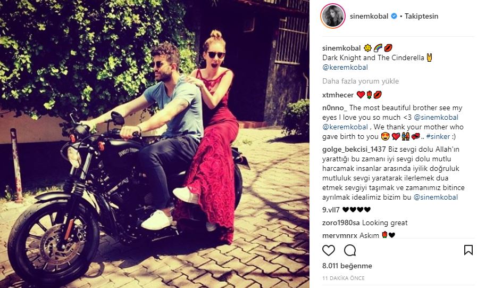Visit mervmnrx's profile

340,235
